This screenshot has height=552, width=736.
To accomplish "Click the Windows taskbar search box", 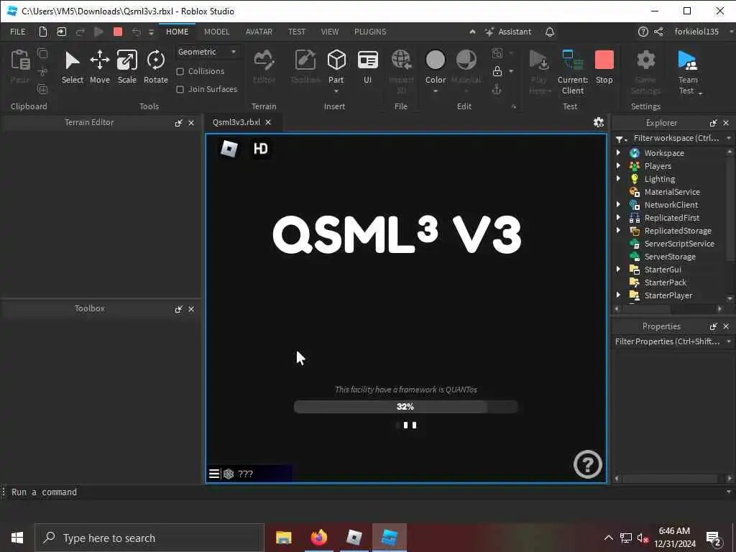I will (149, 538).
